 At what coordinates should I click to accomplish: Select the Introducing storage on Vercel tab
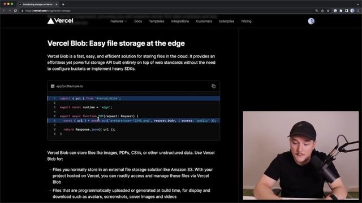pyautogui.click(x=38, y=5)
